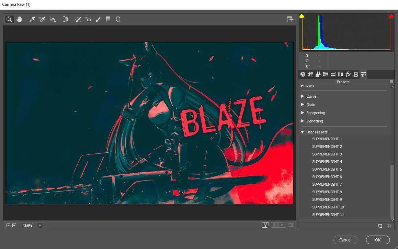Image resolution: width=398 pixels, height=249 pixels.
Task: Open the HSL Adjustments panel tab
Action: pos(326,74)
